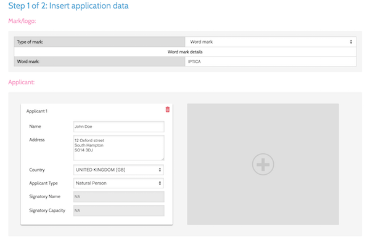Click the Word mark input containing IPTICA
Screen dimensions: 370x240
pyautogui.click(x=271, y=62)
